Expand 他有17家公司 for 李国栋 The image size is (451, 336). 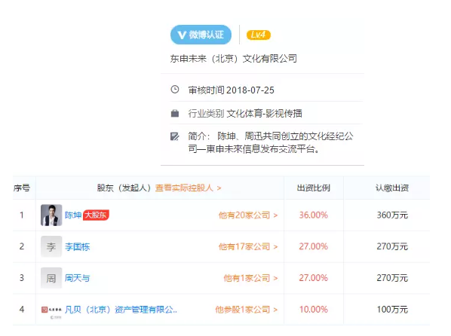[248, 246]
